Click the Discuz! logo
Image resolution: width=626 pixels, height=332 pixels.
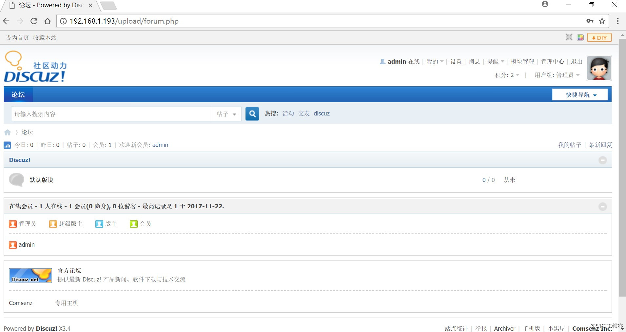pos(35,67)
